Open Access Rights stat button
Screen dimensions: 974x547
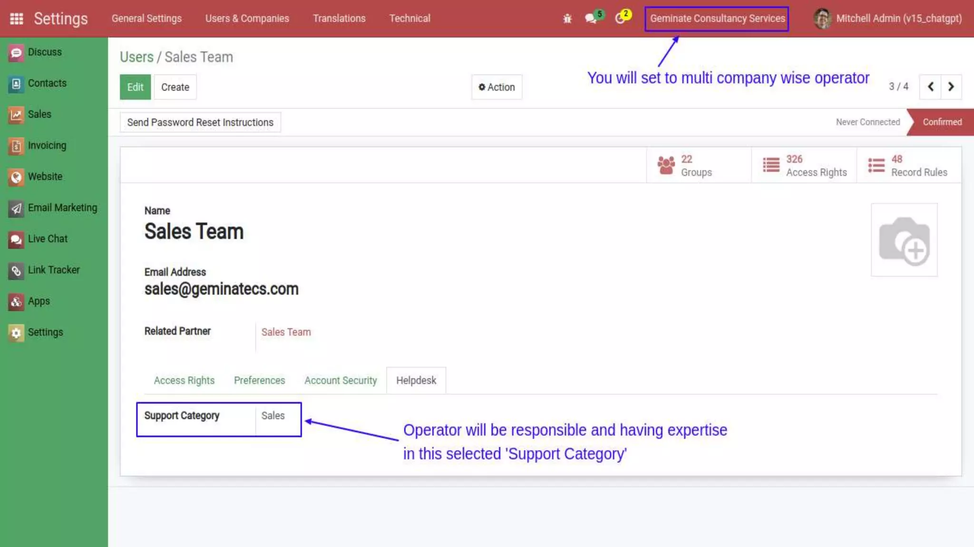click(804, 166)
